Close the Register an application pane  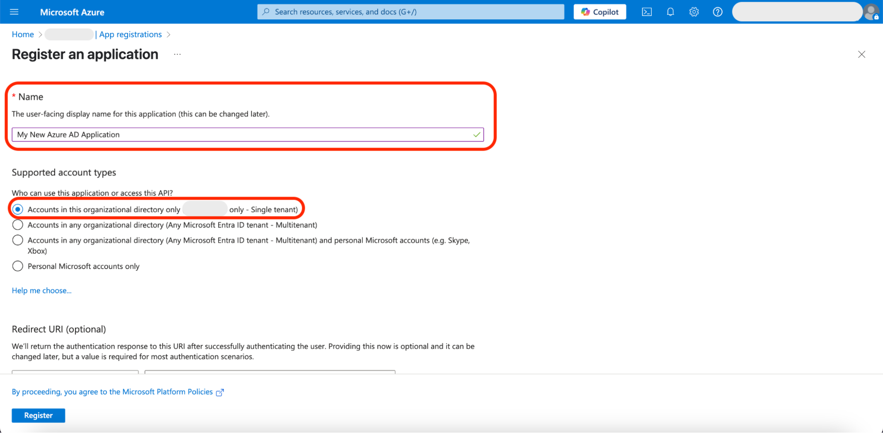point(861,54)
